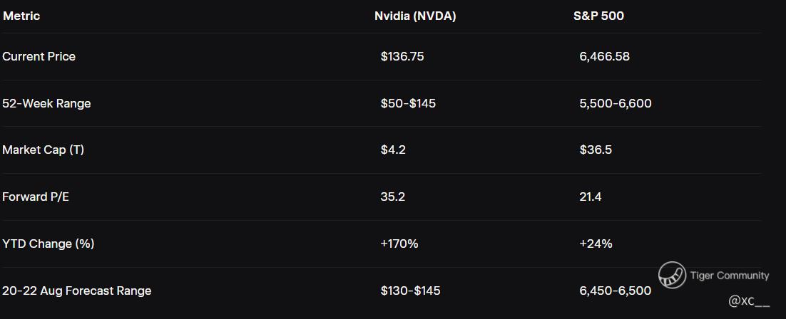Click S&P 500 value 6,466.58

(604, 56)
